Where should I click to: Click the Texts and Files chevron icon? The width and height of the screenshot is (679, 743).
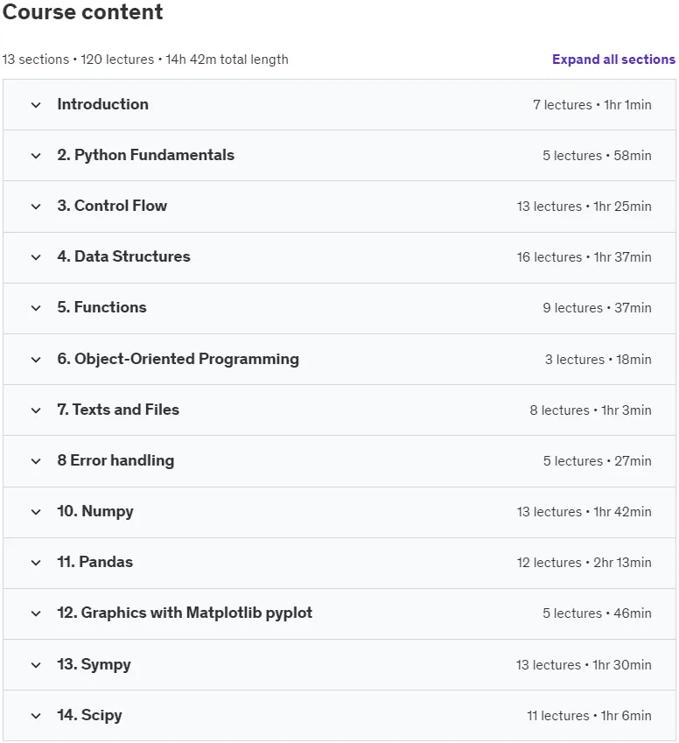point(36,410)
